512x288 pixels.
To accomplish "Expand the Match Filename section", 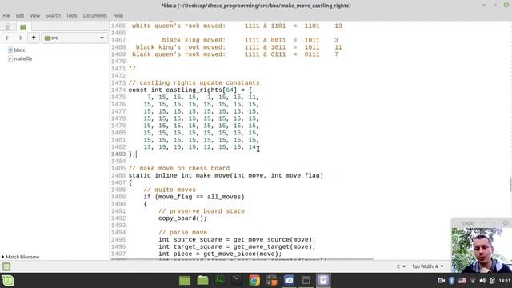I will (x=21, y=257).
